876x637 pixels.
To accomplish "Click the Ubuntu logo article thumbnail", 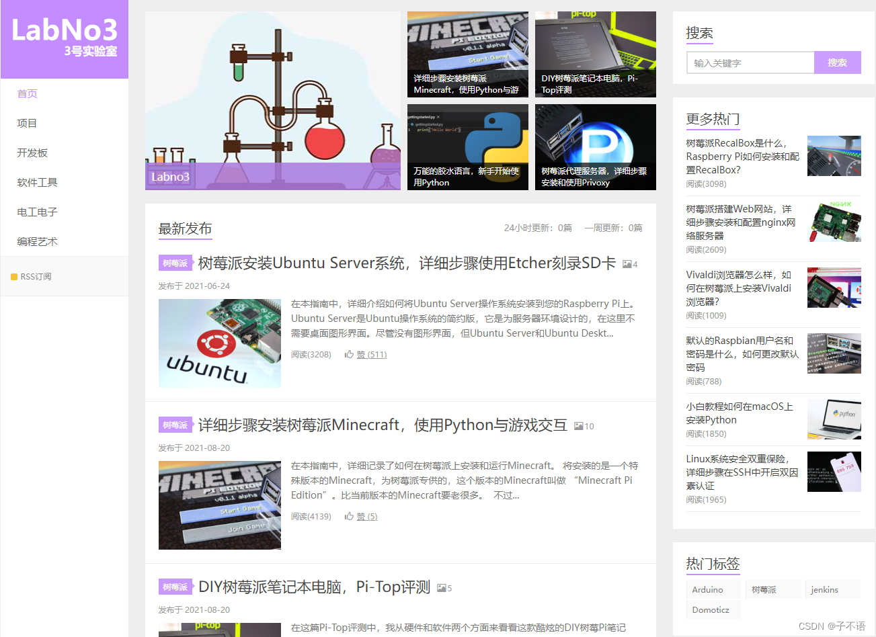I will click(x=220, y=343).
